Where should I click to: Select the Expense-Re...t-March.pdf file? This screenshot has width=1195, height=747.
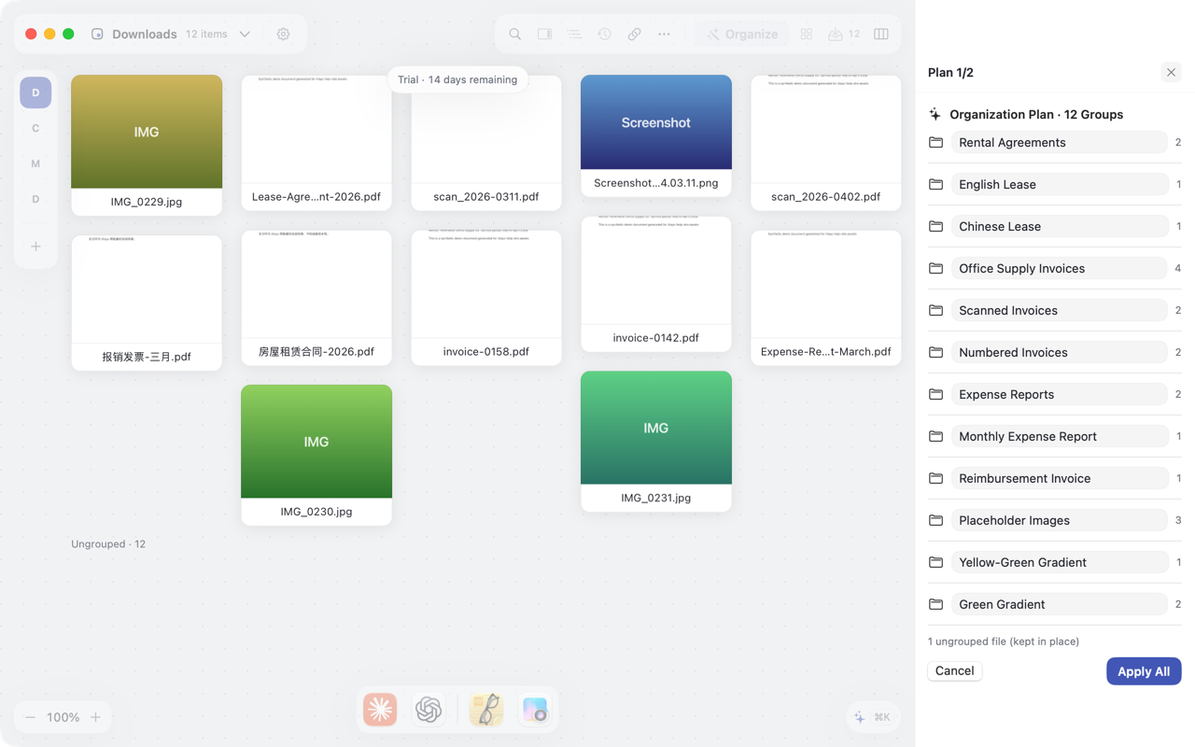(826, 298)
